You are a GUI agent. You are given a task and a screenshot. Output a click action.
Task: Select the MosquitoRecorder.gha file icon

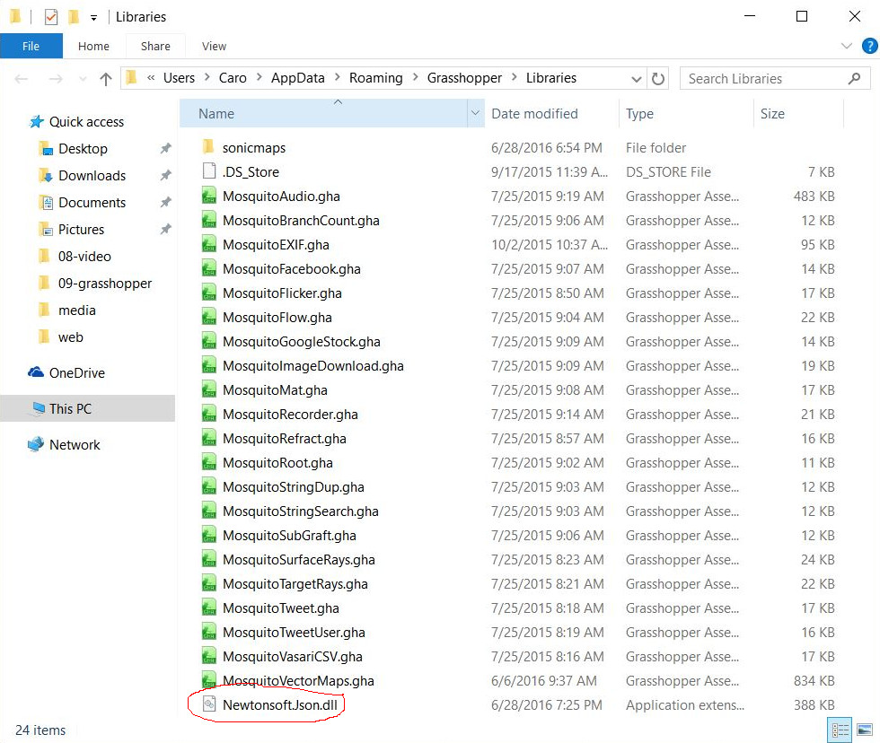pyautogui.click(x=208, y=414)
